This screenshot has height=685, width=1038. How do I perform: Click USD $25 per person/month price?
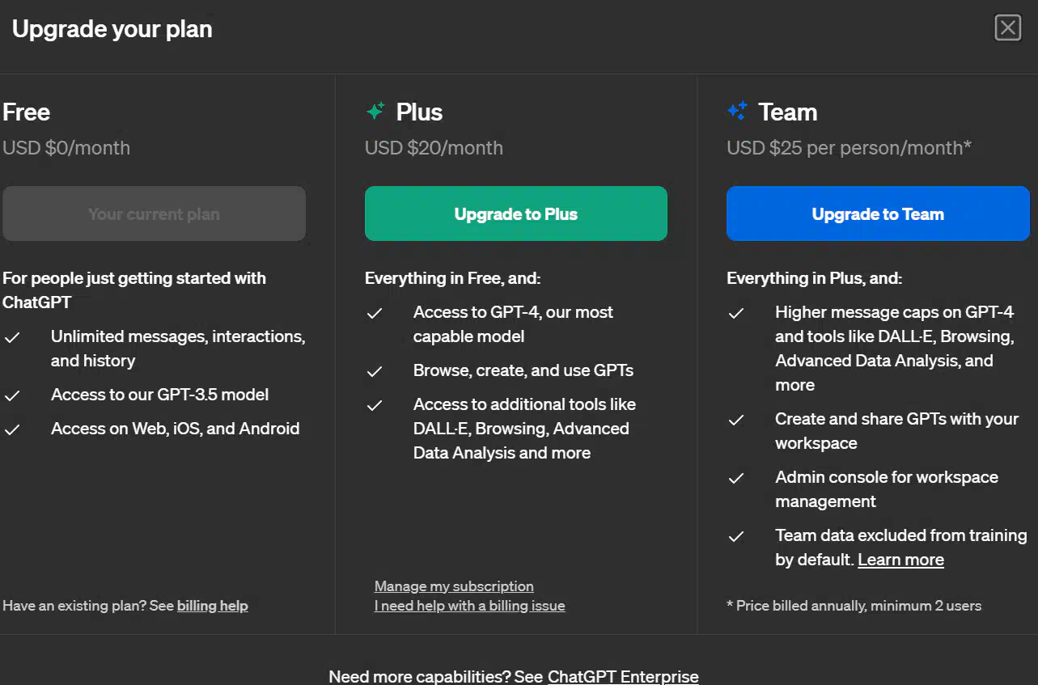click(849, 148)
